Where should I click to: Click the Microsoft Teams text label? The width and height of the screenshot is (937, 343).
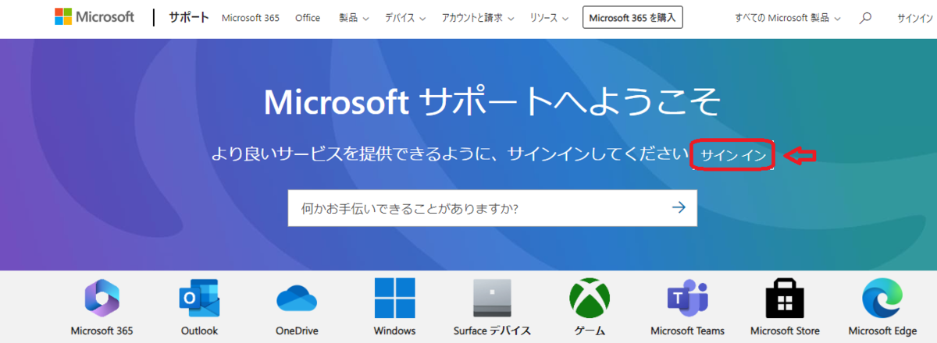pos(687,331)
